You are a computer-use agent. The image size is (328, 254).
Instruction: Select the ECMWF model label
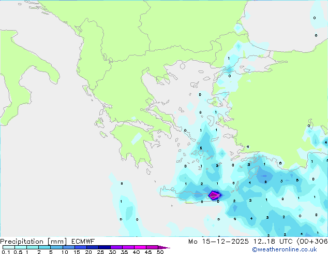click(83, 241)
